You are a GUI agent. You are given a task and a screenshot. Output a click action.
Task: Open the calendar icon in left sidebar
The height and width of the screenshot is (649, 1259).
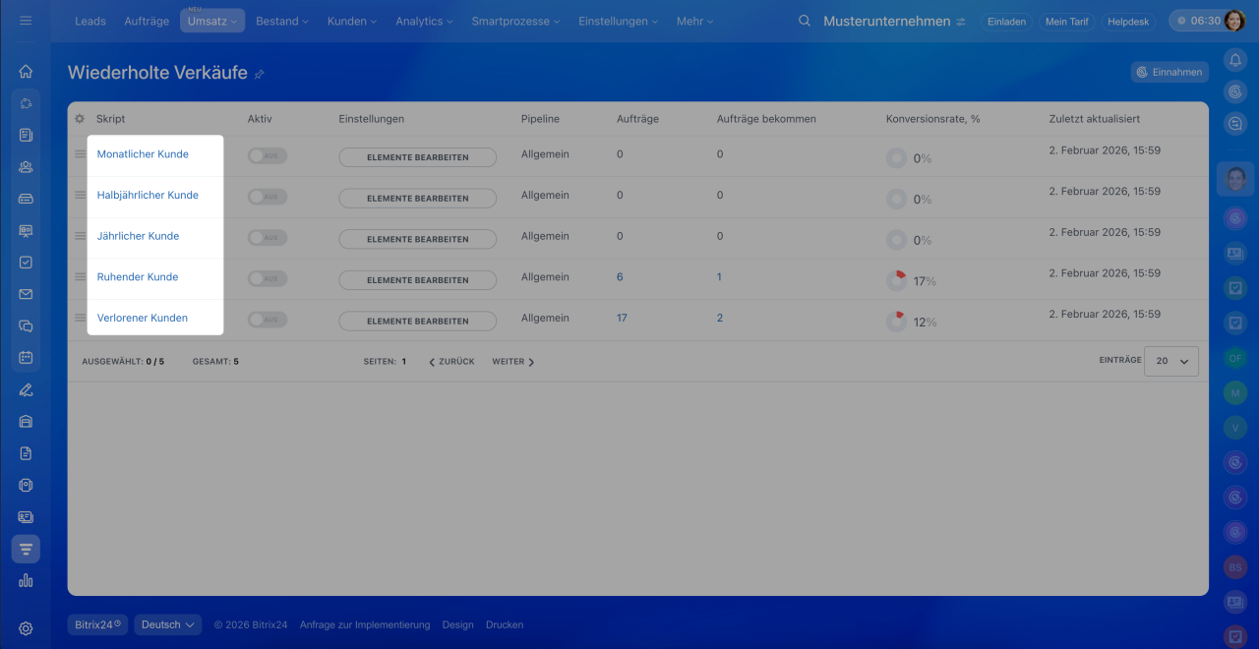26,357
